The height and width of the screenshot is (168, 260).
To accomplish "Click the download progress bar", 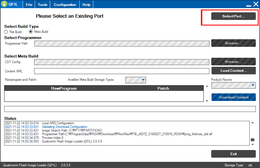I will click(x=130, y=109).
